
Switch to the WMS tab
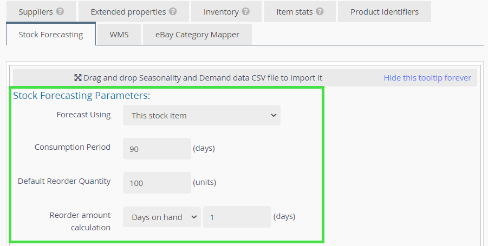(119, 35)
